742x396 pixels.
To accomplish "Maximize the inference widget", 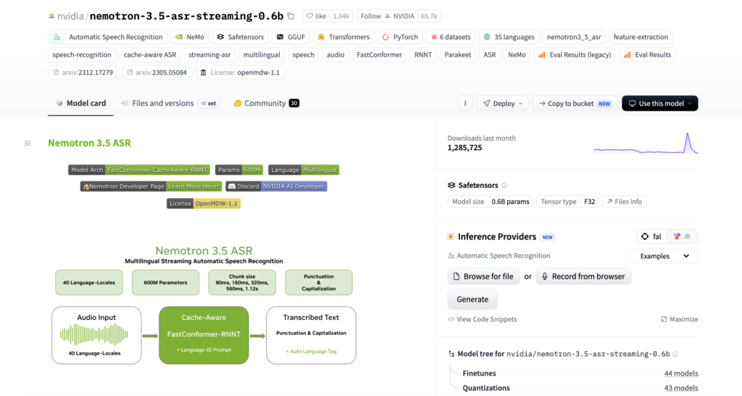I will click(x=680, y=319).
